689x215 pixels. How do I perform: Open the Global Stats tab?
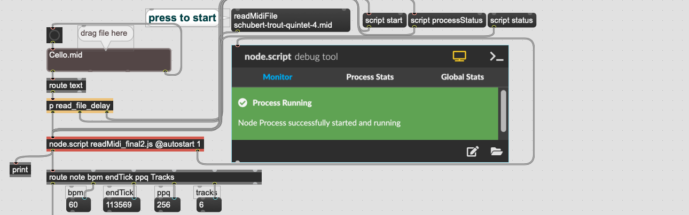[462, 77]
